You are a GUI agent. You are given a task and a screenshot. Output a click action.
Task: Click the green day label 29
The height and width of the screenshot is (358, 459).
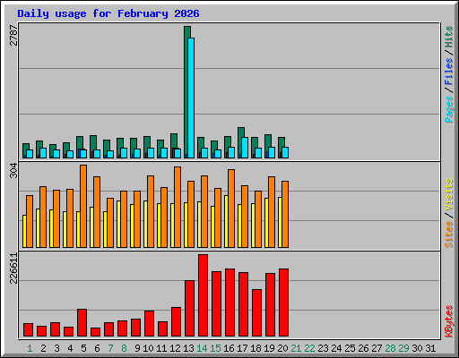403,348
